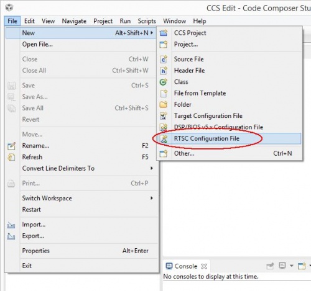The image size is (311, 291).
Task: Click the Source File C icon
Action: (164, 59)
